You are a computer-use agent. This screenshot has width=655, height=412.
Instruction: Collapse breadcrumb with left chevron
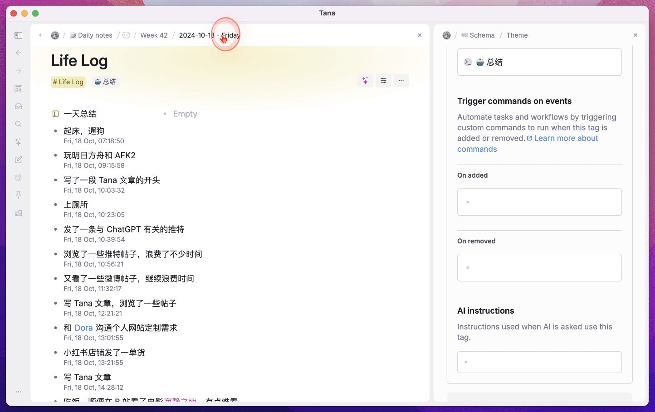pyautogui.click(x=40, y=35)
